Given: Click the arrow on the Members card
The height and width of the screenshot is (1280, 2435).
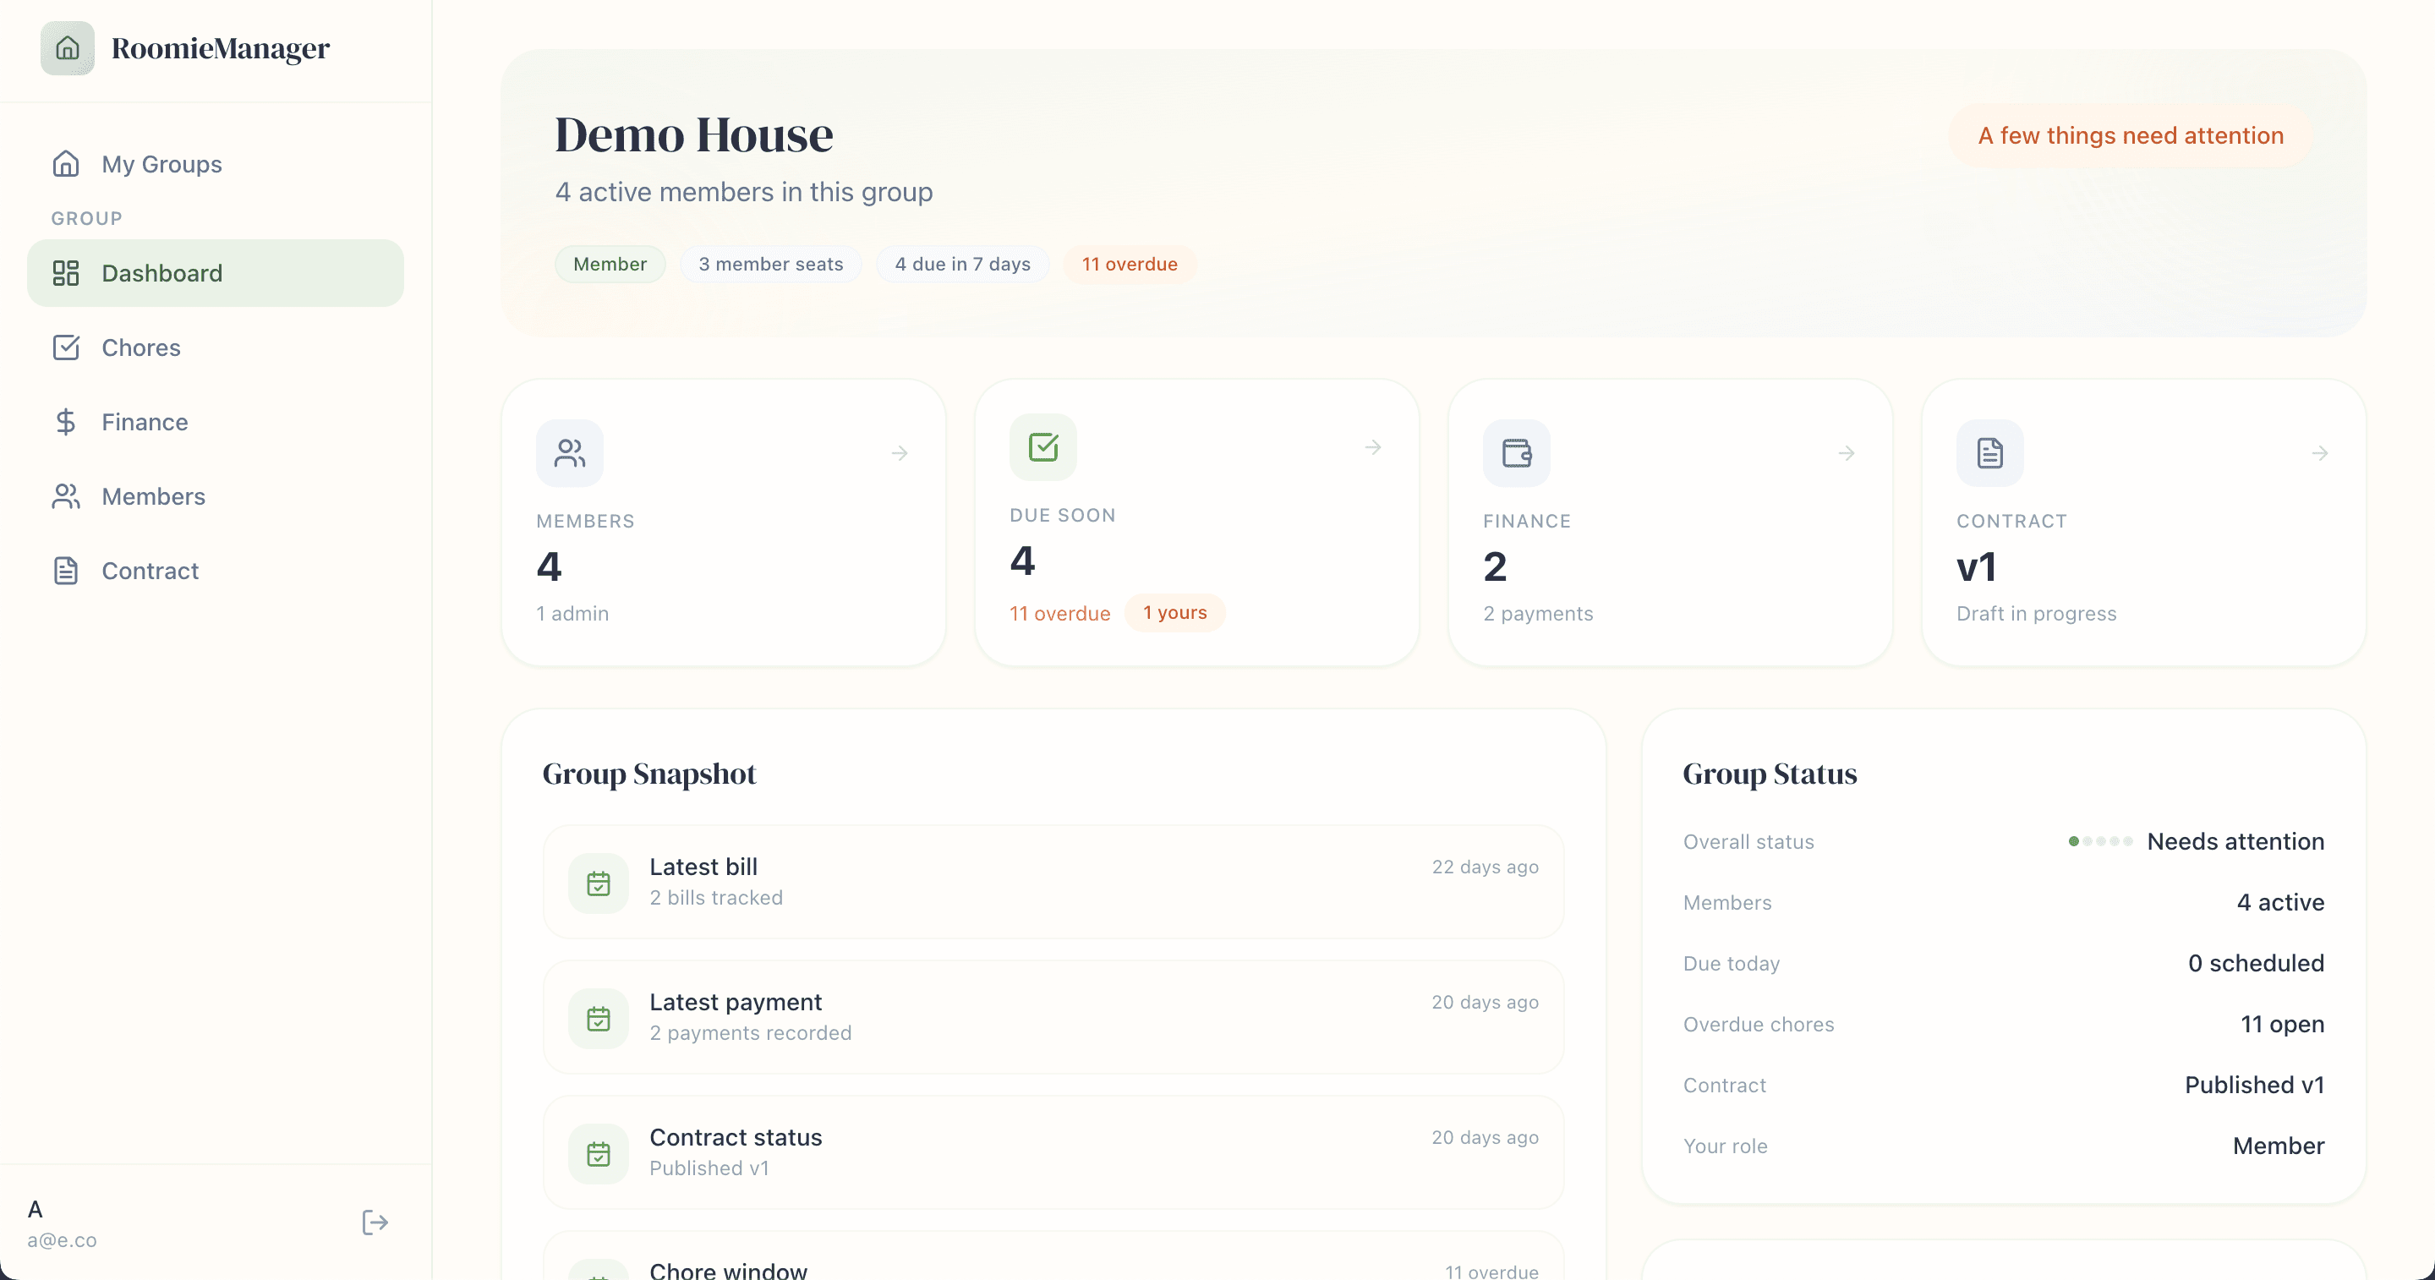Looking at the screenshot, I should (x=900, y=453).
